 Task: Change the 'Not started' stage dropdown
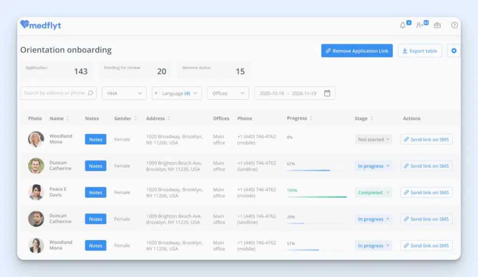tap(373, 139)
